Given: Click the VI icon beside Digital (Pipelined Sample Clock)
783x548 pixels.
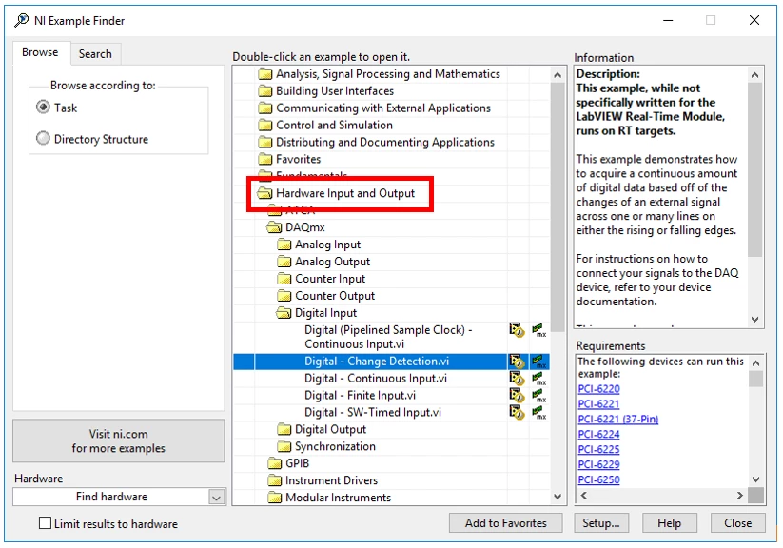Looking at the screenshot, I should (517, 330).
